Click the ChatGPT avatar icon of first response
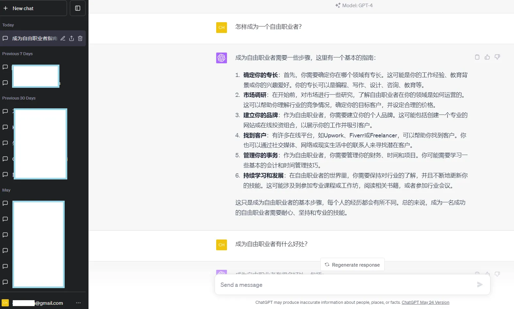This screenshot has width=514, height=309. pos(221,58)
